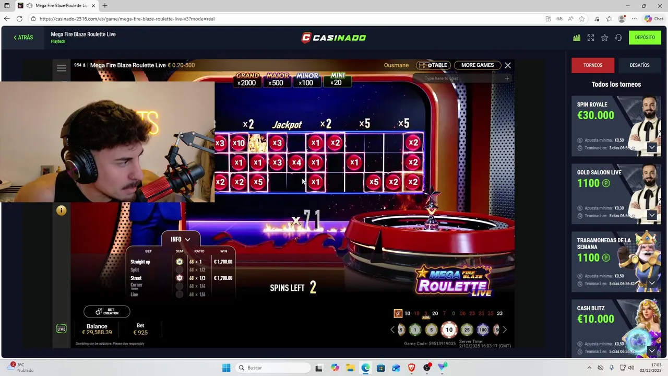Open Bet Creator
Screen dimensions: 668x376
pyautogui.click(x=106, y=312)
